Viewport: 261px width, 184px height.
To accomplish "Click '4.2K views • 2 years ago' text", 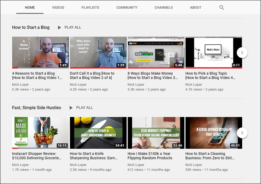I will pos(89,89).
